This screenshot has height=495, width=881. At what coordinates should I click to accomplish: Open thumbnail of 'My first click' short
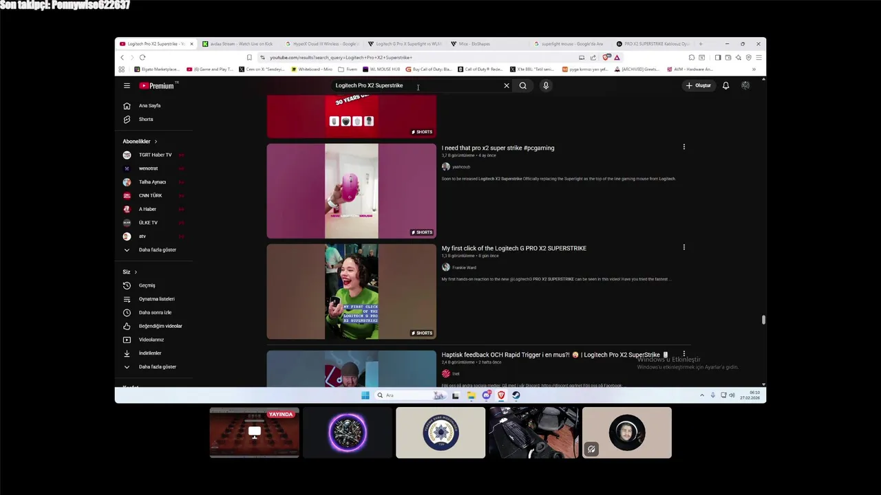pos(351,291)
